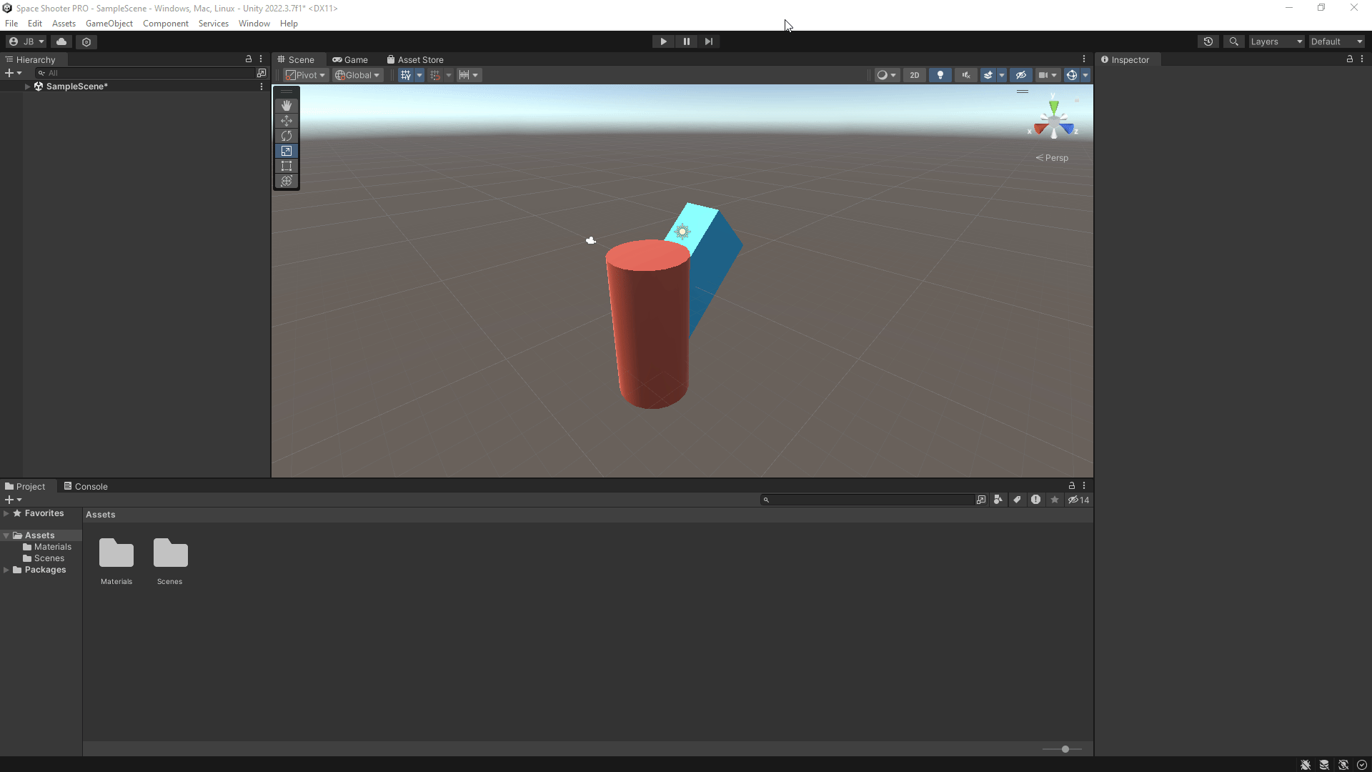Image resolution: width=1372 pixels, height=772 pixels.
Task: Expand the Packages folder in Project panel
Action: coord(6,570)
